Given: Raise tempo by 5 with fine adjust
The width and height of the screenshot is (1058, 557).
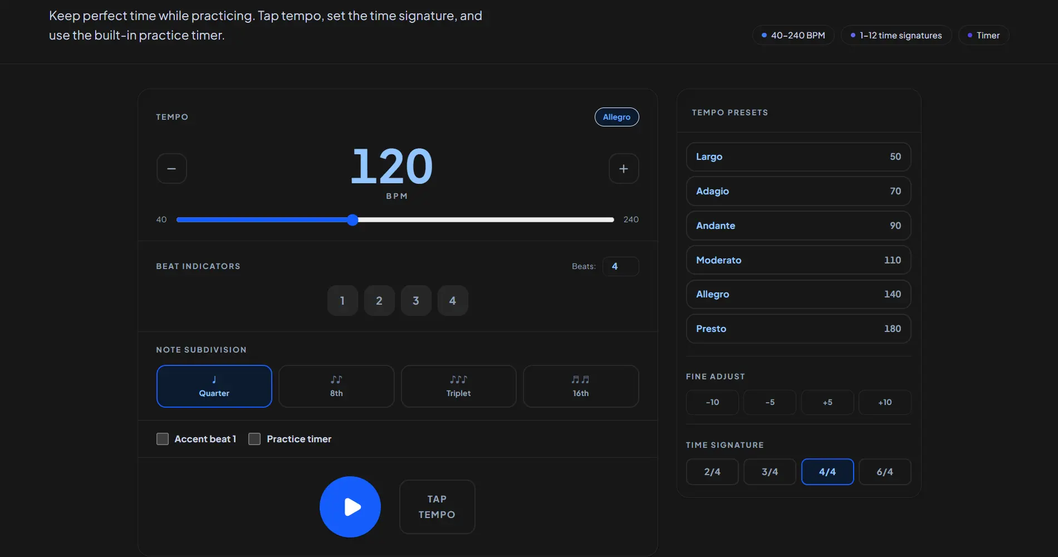Looking at the screenshot, I should coord(827,402).
